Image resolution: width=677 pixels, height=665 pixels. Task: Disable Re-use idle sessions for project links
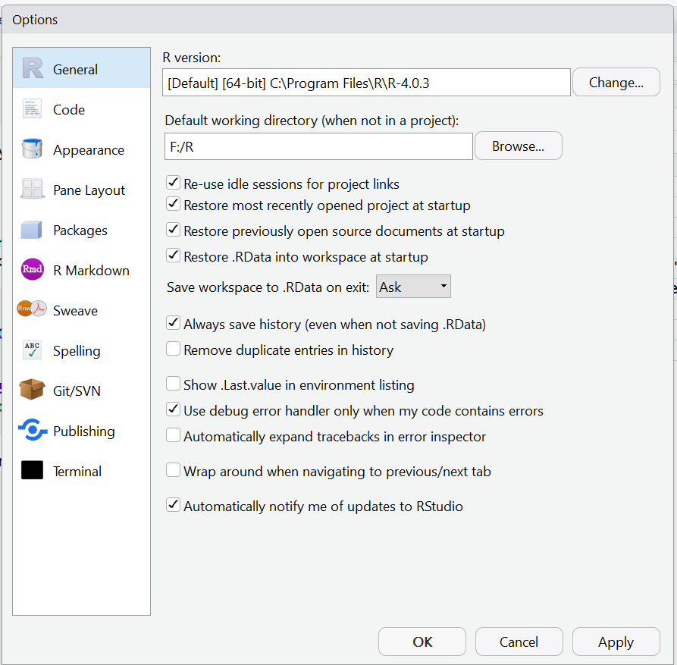[173, 183]
